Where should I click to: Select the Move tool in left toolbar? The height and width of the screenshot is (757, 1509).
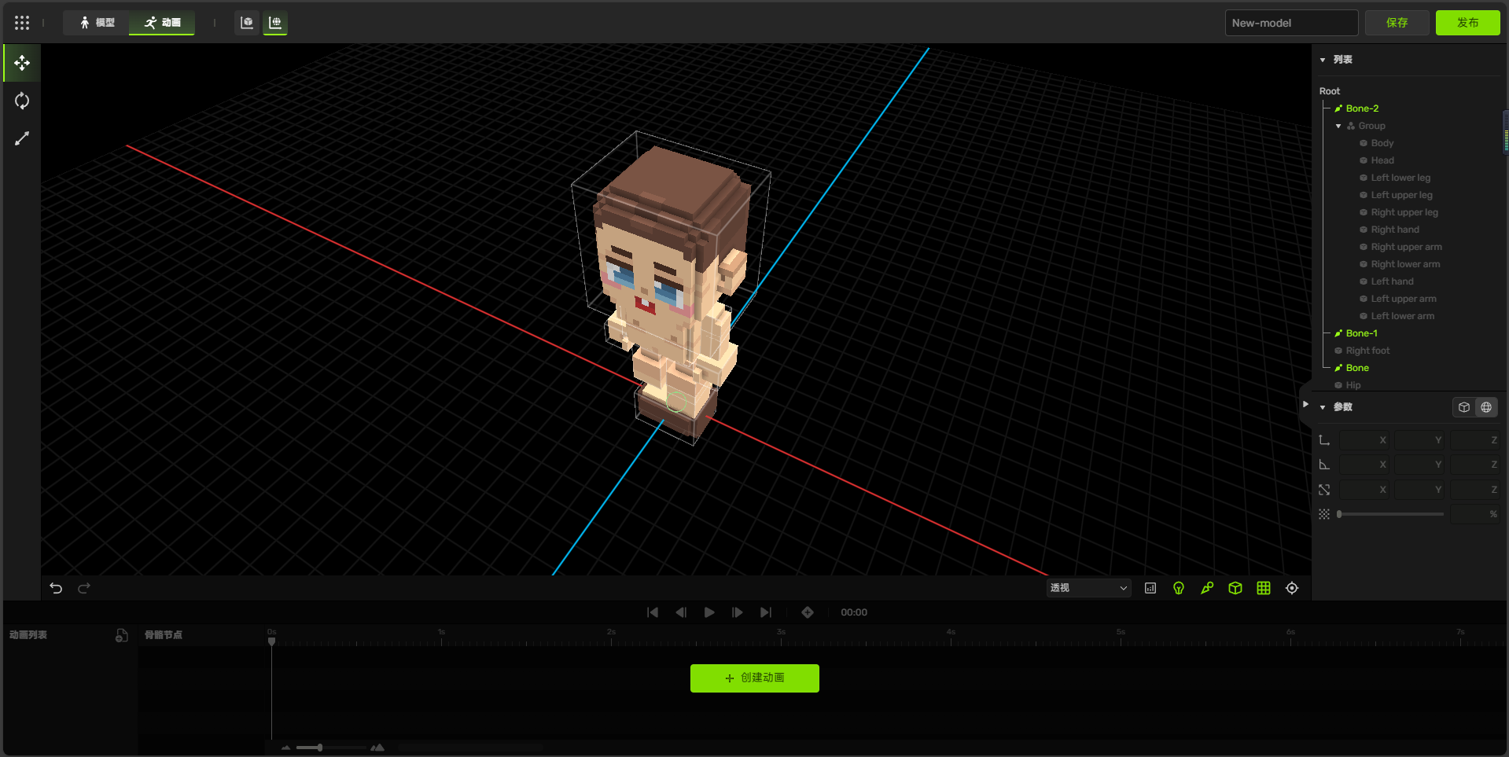22,63
